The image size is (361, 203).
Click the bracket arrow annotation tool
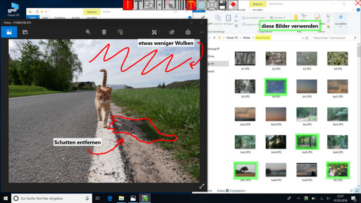(x=159, y=5)
